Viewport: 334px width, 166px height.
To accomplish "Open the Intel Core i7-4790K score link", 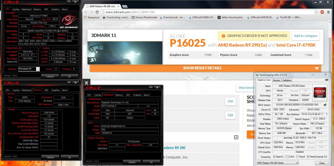I will click(296, 45).
